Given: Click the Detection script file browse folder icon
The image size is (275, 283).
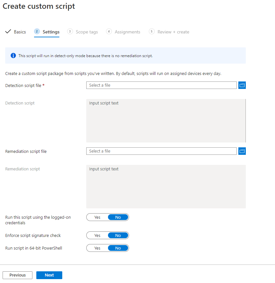Looking at the screenshot, I should (242, 85).
